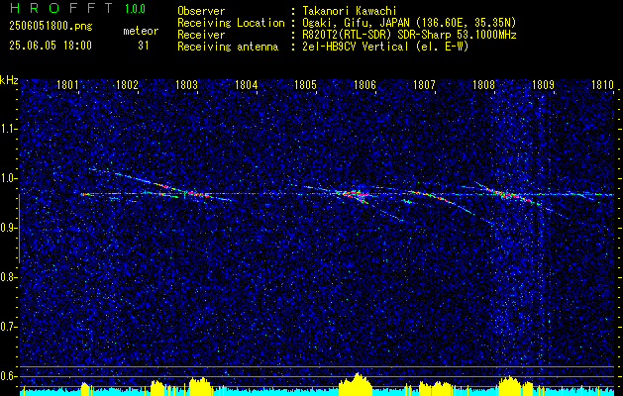The width and height of the screenshot is (623, 396).
Task: Click the 1803 time marker
Action: (x=187, y=85)
